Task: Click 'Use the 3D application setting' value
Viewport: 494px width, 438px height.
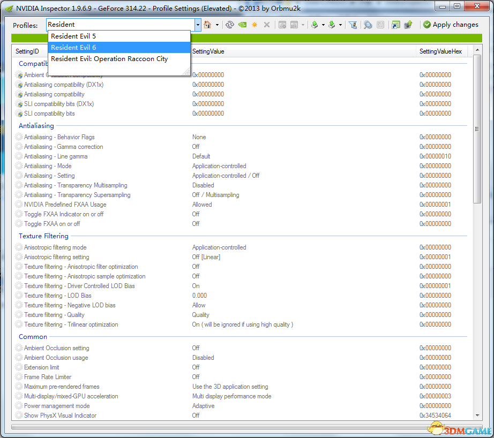Action: coord(230,387)
